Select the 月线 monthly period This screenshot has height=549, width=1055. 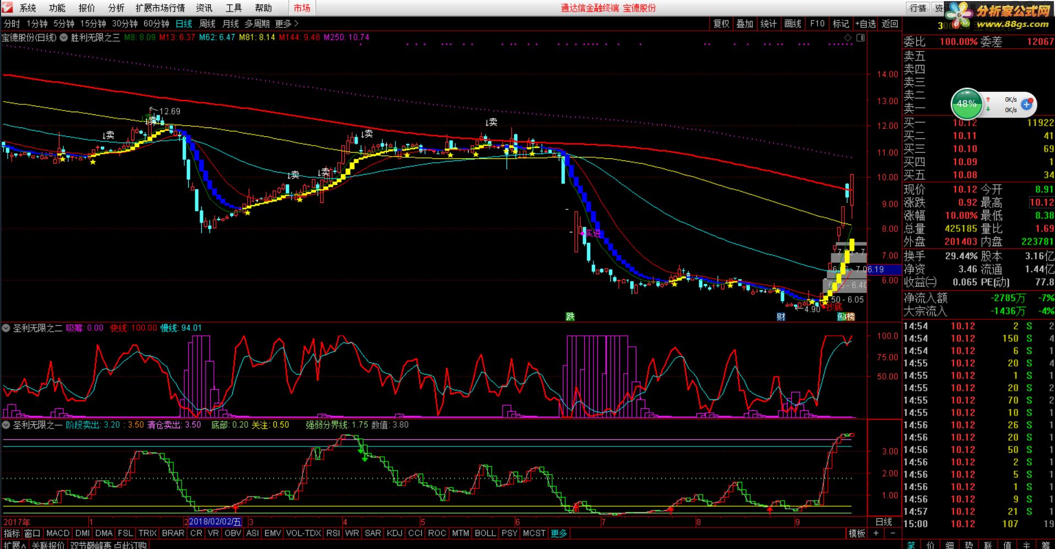[230, 24]
